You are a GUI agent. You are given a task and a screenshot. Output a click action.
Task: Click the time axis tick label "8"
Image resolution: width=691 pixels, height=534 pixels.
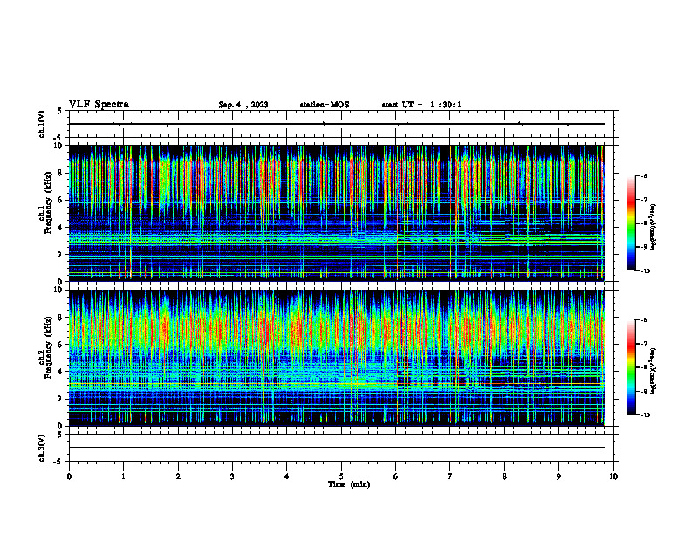click(x=504, y=476)
